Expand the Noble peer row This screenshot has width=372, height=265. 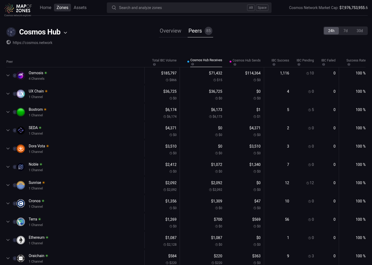[8, 167]
